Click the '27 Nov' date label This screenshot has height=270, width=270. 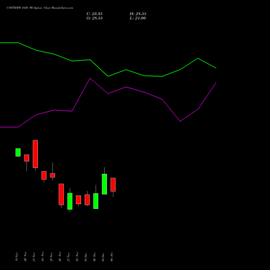69,256
